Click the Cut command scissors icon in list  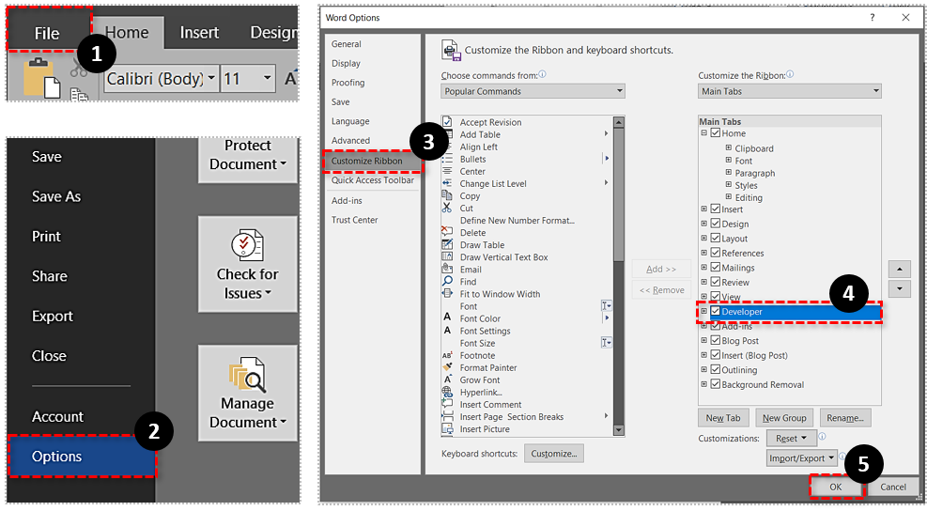click(x=447, y=208)
